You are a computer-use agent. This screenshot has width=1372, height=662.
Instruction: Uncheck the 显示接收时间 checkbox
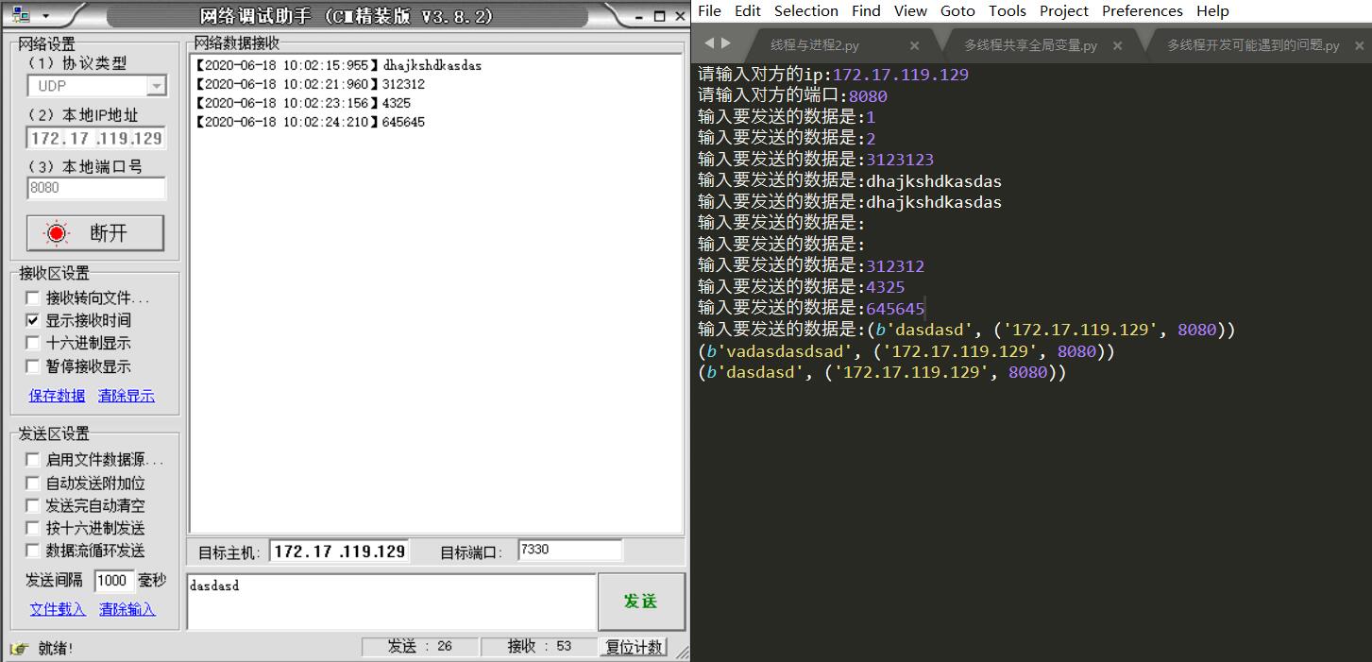[33, 321]
